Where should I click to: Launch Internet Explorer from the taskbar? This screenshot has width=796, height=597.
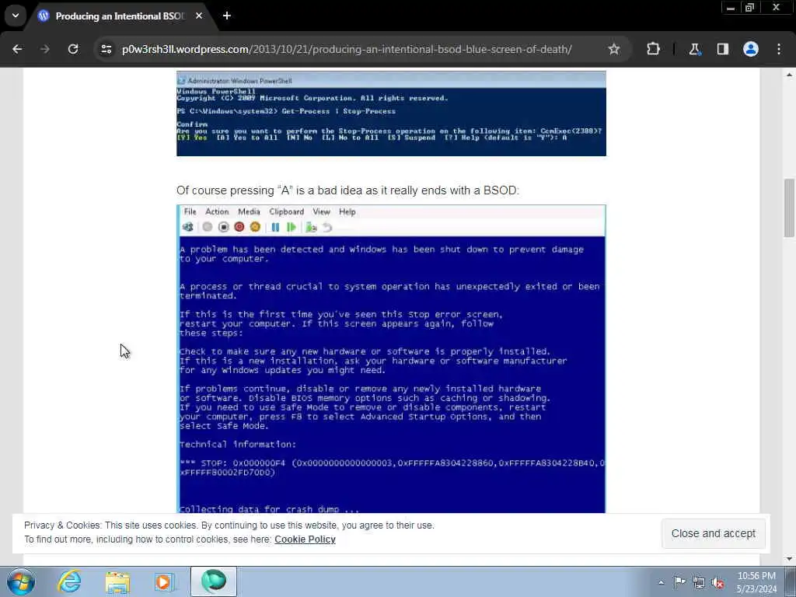[x=69, y=581]
